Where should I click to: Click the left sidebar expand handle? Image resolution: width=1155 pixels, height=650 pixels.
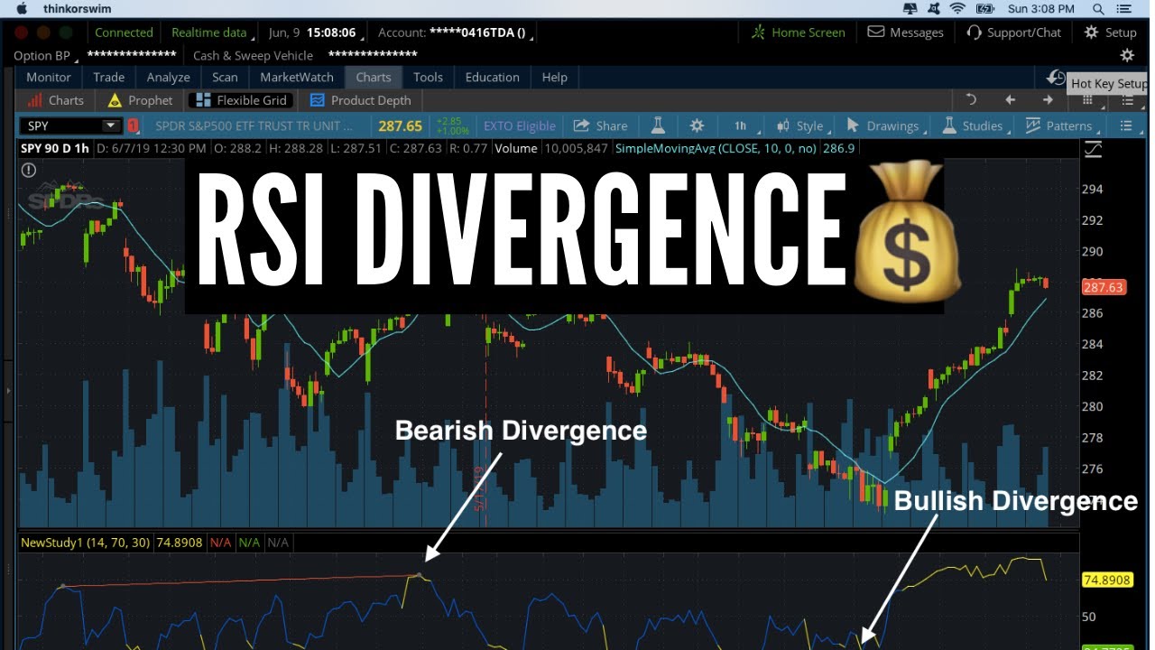tap(8, 391)
